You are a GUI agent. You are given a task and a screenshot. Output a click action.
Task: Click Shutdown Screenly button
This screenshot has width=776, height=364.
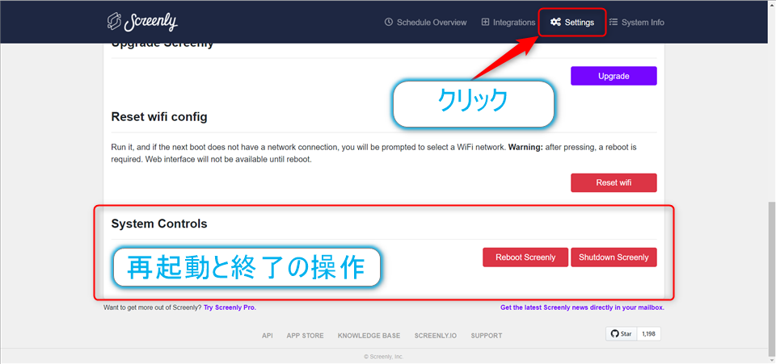click(614, 257)
